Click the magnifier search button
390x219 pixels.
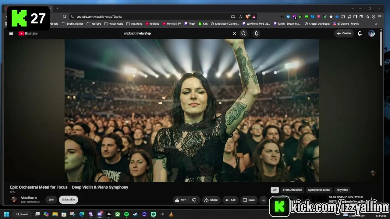[243, 33]
